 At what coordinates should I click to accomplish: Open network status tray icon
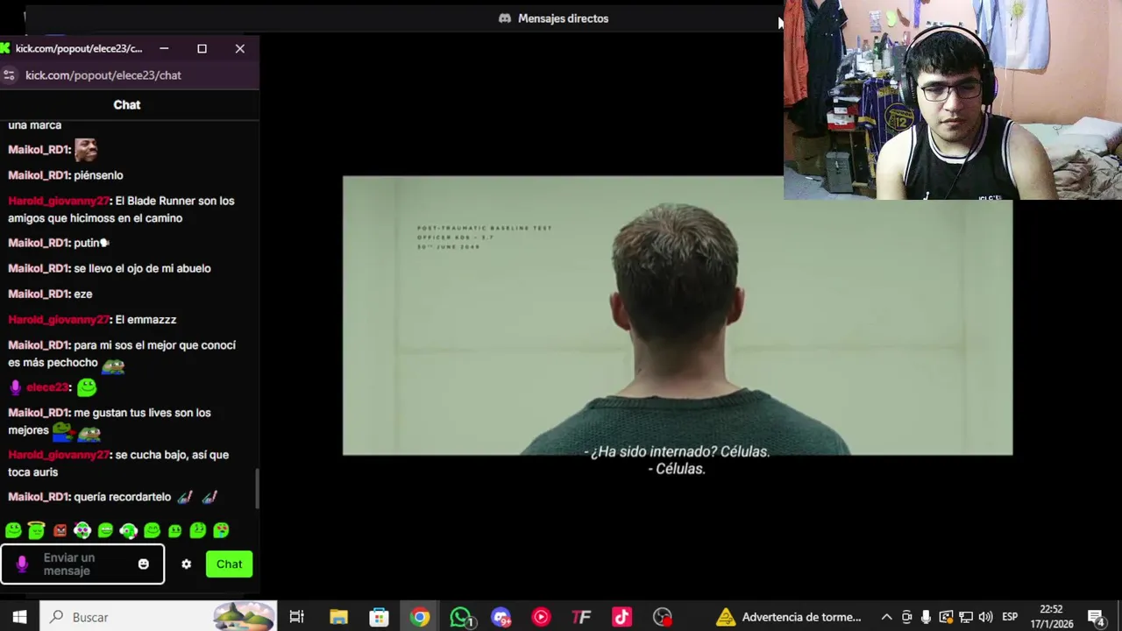[x=966, y=617]
